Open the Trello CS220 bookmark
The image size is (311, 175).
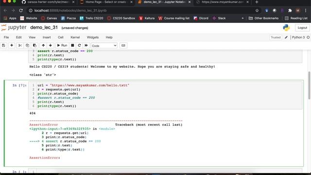(x=91, y=18)
